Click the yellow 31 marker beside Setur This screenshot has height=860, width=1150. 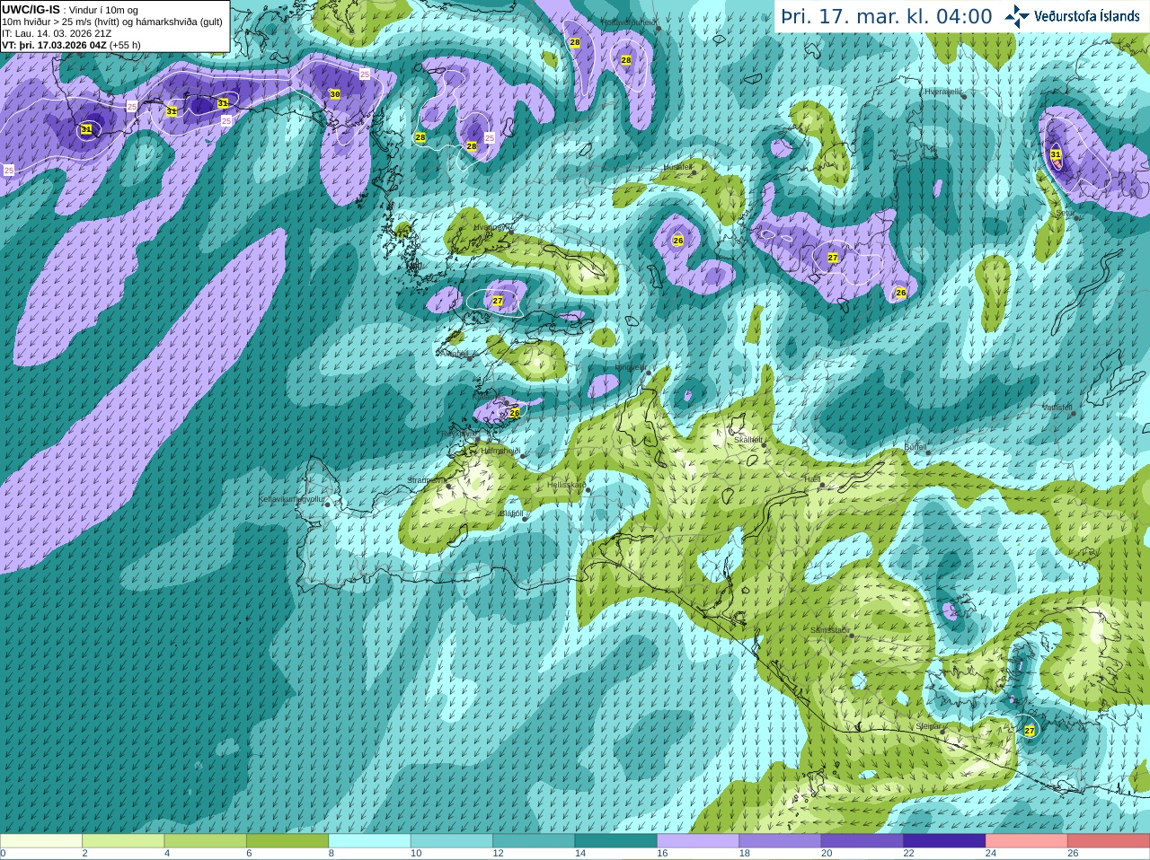click(x=1056, y=154)
